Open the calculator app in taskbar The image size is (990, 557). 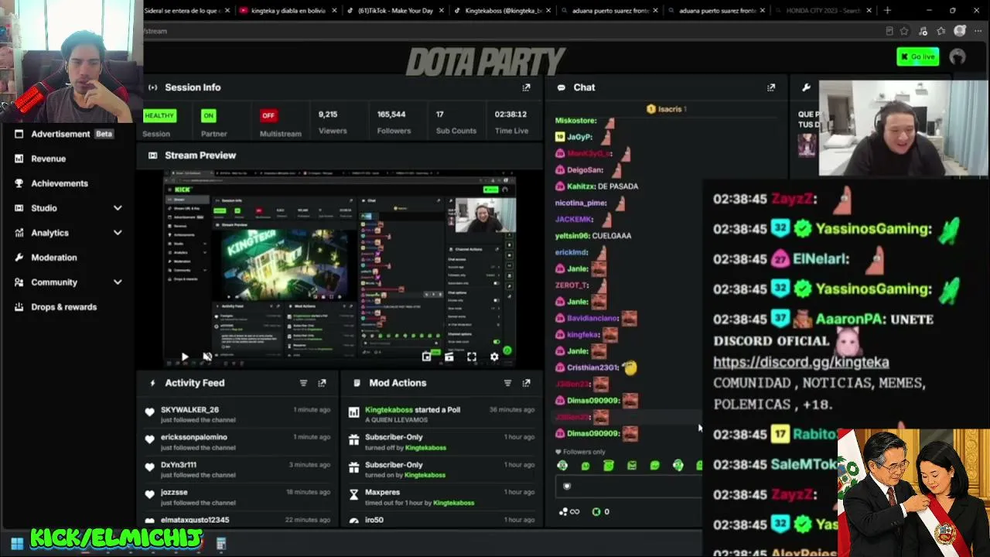tap(220, 544)
